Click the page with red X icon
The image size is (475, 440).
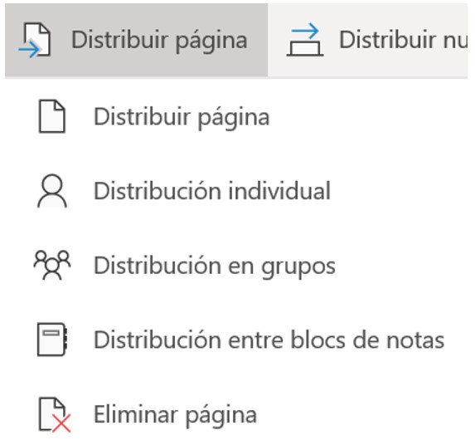[x=54, y=414]
